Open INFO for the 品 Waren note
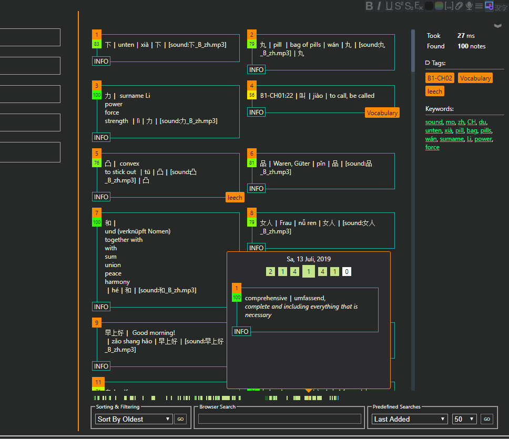The width and height of the screenshot is (509, 439). [x=256, y=189]
